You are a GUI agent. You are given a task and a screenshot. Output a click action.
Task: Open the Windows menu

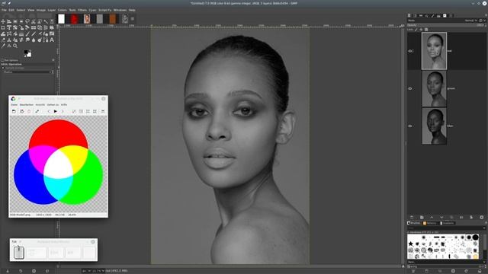point(120,10)
